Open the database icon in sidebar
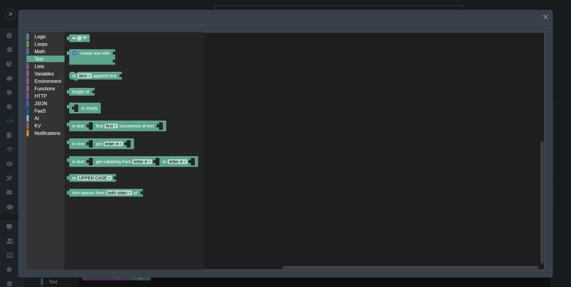The image size is (571, 287). coord(10,135)
